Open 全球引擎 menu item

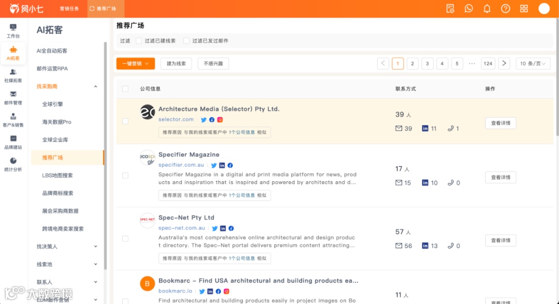(52, 104)
